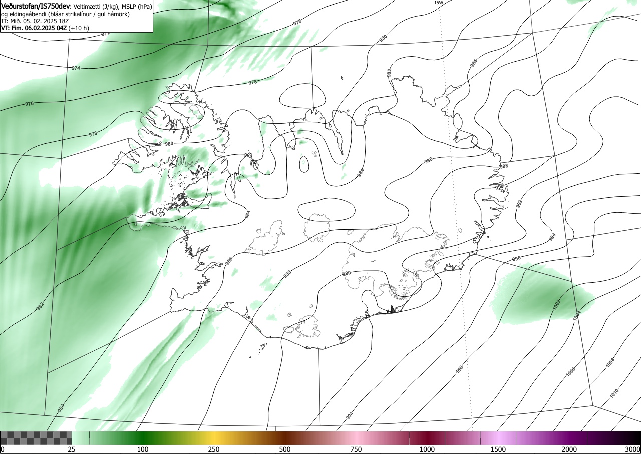
Task: Click the 750 value on the color scale
Action: click(x=356, y=450)
